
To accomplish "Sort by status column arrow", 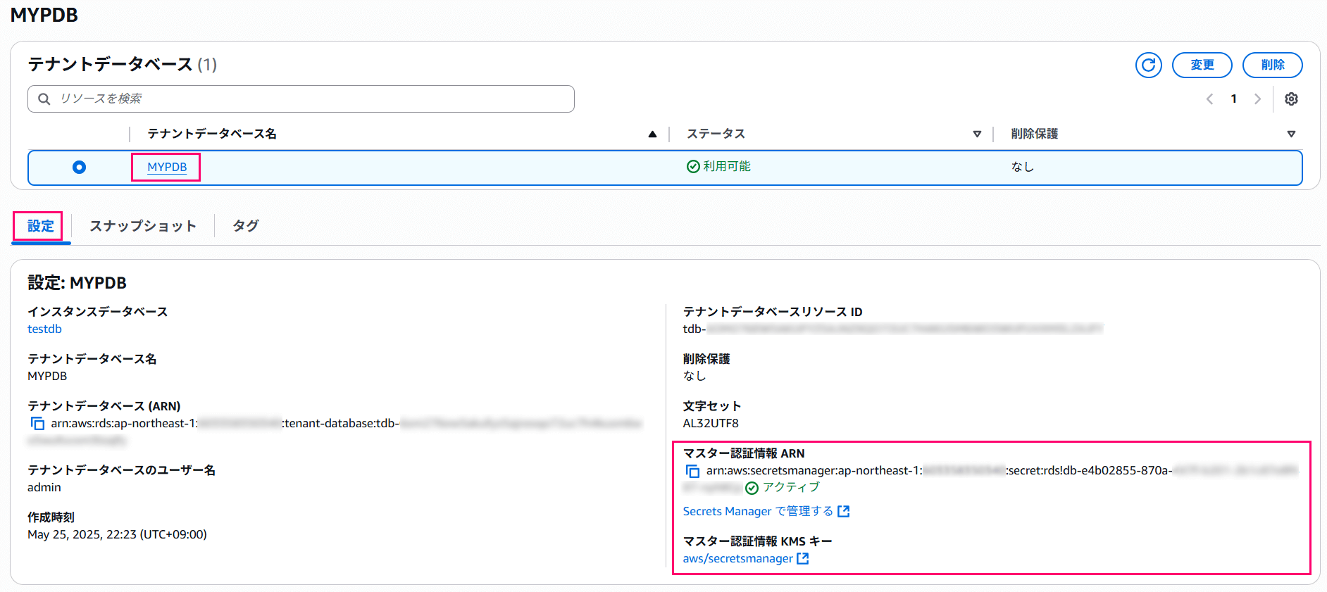I will 977,134.
